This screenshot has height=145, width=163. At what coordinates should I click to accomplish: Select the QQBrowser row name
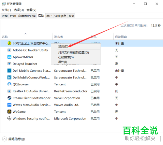[21, 84]
